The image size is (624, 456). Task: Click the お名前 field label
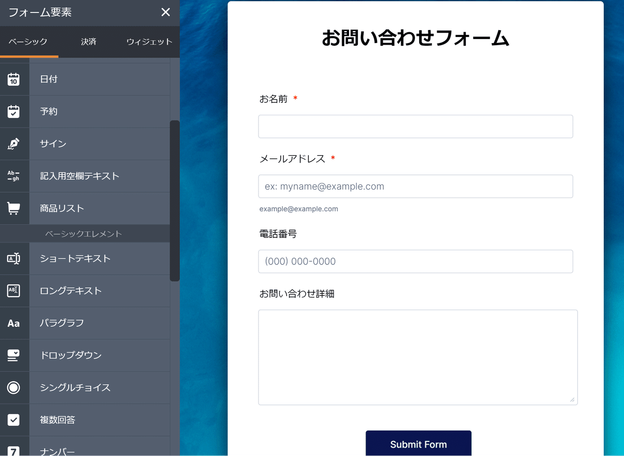click(274, 99)
